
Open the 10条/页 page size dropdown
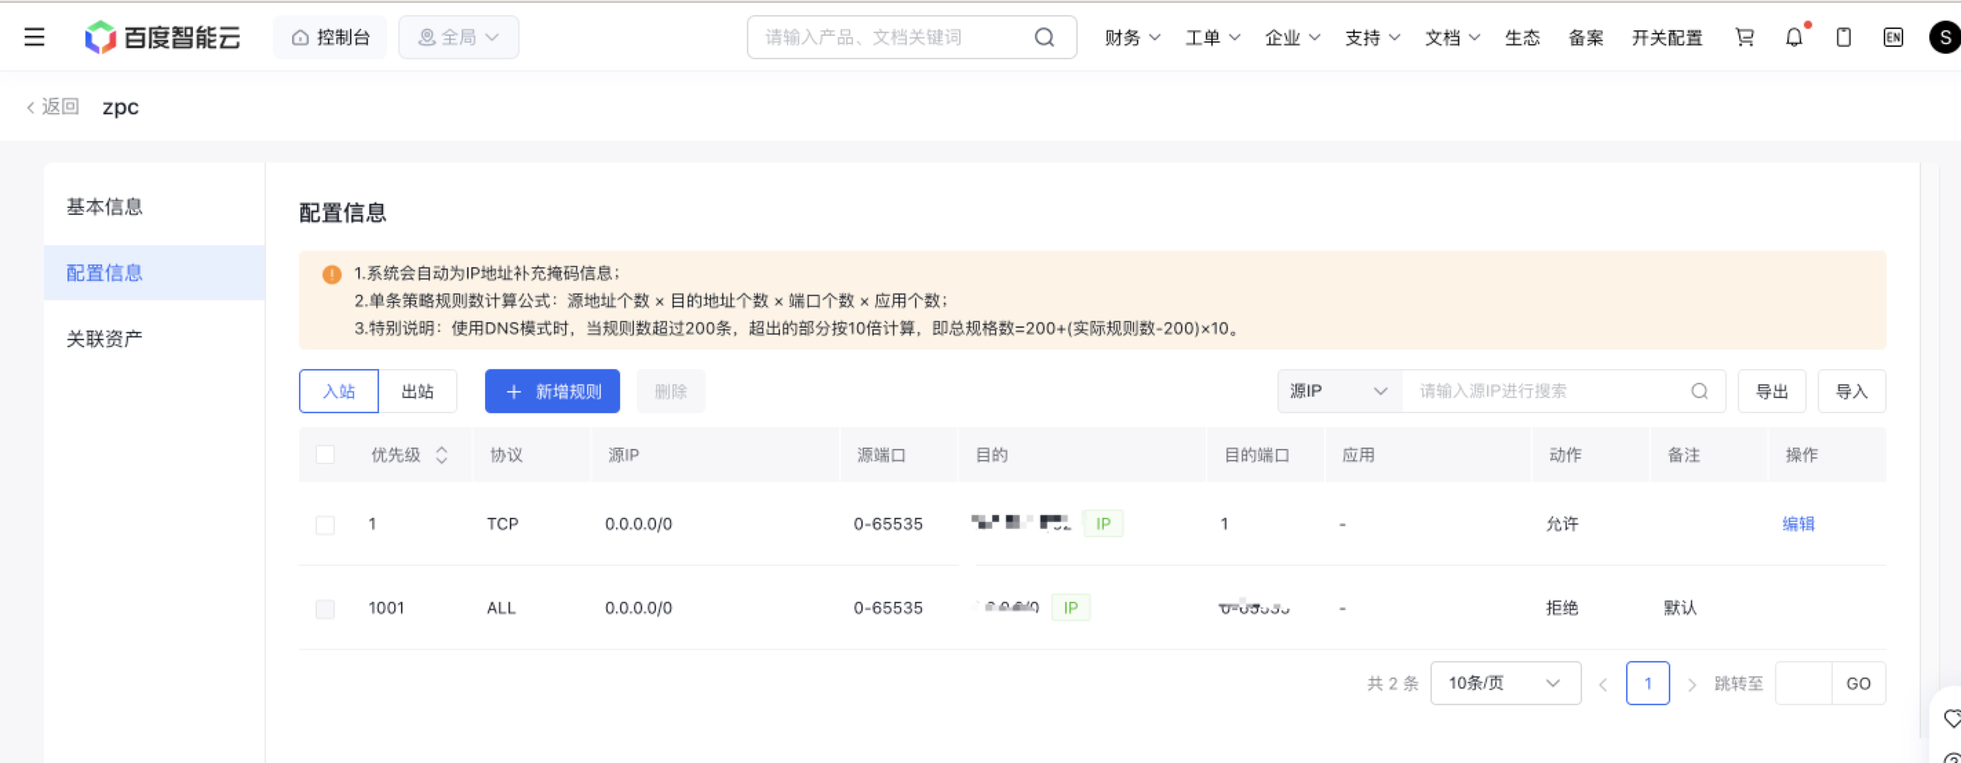tap(1505, 683)
